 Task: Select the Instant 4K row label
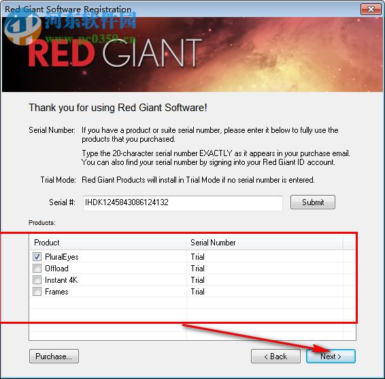point(61,280)
